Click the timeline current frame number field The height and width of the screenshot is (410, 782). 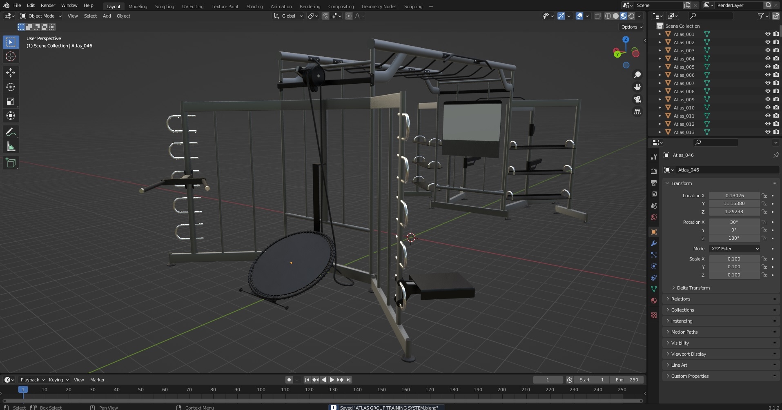[548, 380]
